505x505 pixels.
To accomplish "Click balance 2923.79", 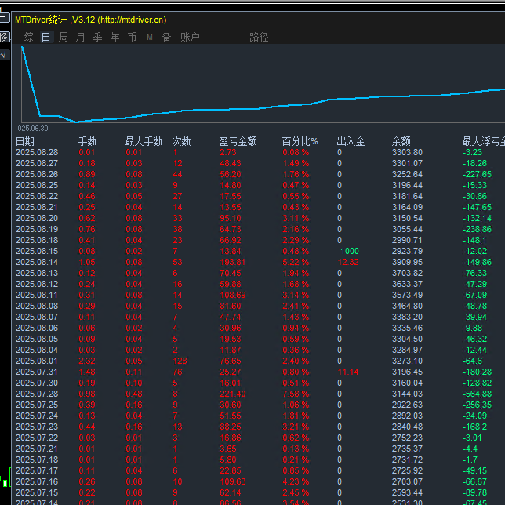I will click(x=407, y=251).
